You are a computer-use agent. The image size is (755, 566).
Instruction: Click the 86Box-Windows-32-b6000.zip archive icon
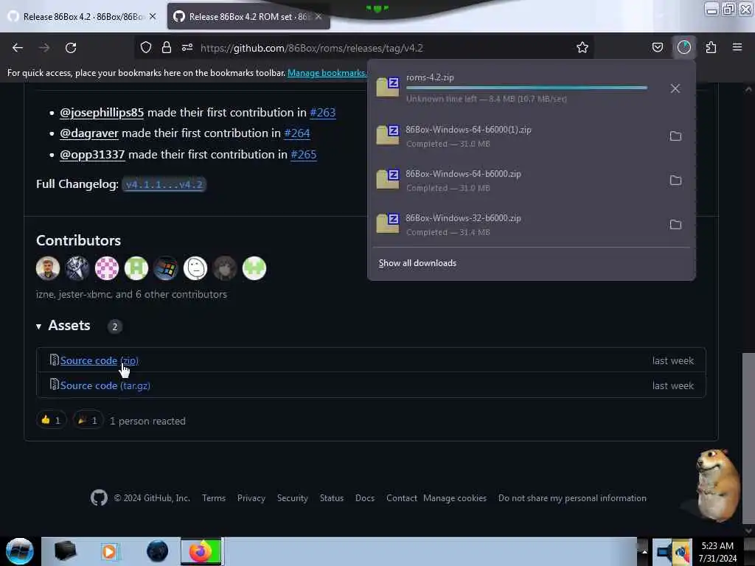(388, 224)
